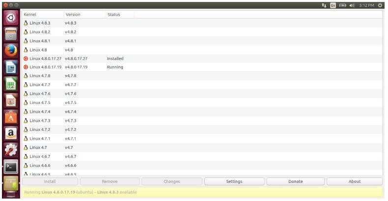Screen dimensions: 388x201
Task: Click the volume indicator in top panel
Action: [352, 5]
